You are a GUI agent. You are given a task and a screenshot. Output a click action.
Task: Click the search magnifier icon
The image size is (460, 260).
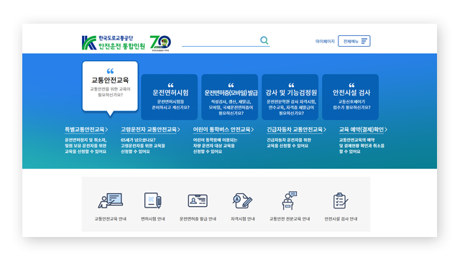264,40
